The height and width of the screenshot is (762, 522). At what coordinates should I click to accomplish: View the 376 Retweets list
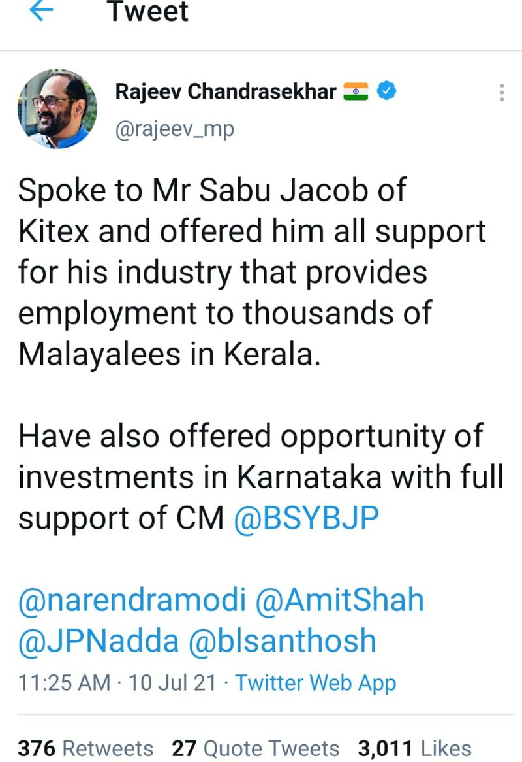(x=85, y=748)
